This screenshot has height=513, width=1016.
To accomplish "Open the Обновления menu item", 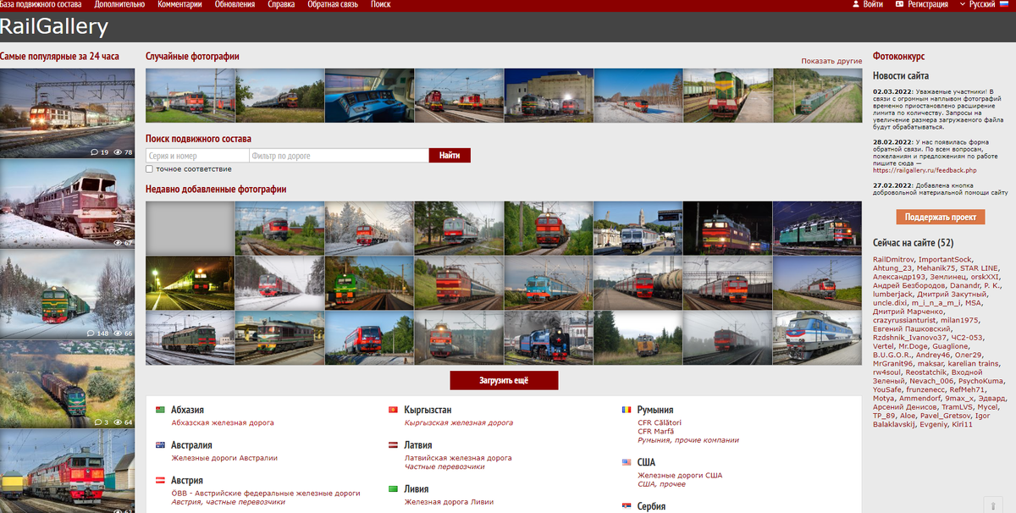I will coord(235,5).
